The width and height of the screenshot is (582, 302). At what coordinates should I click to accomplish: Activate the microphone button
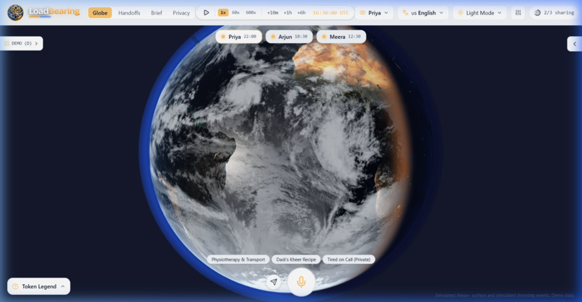pos(301,282)
